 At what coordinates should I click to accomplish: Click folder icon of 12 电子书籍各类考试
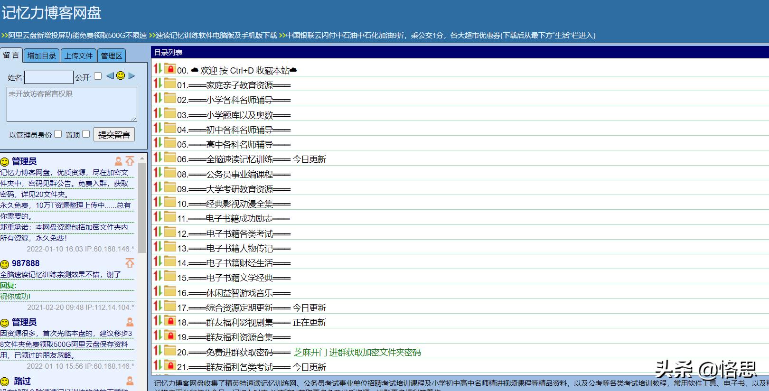(x=170, y=232)
